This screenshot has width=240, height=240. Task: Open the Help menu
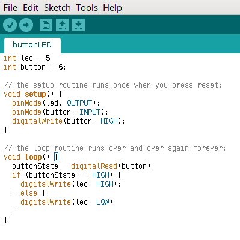coord(112,8)
